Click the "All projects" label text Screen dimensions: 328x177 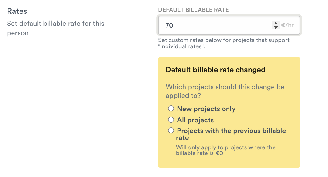[x=195, y=120]
